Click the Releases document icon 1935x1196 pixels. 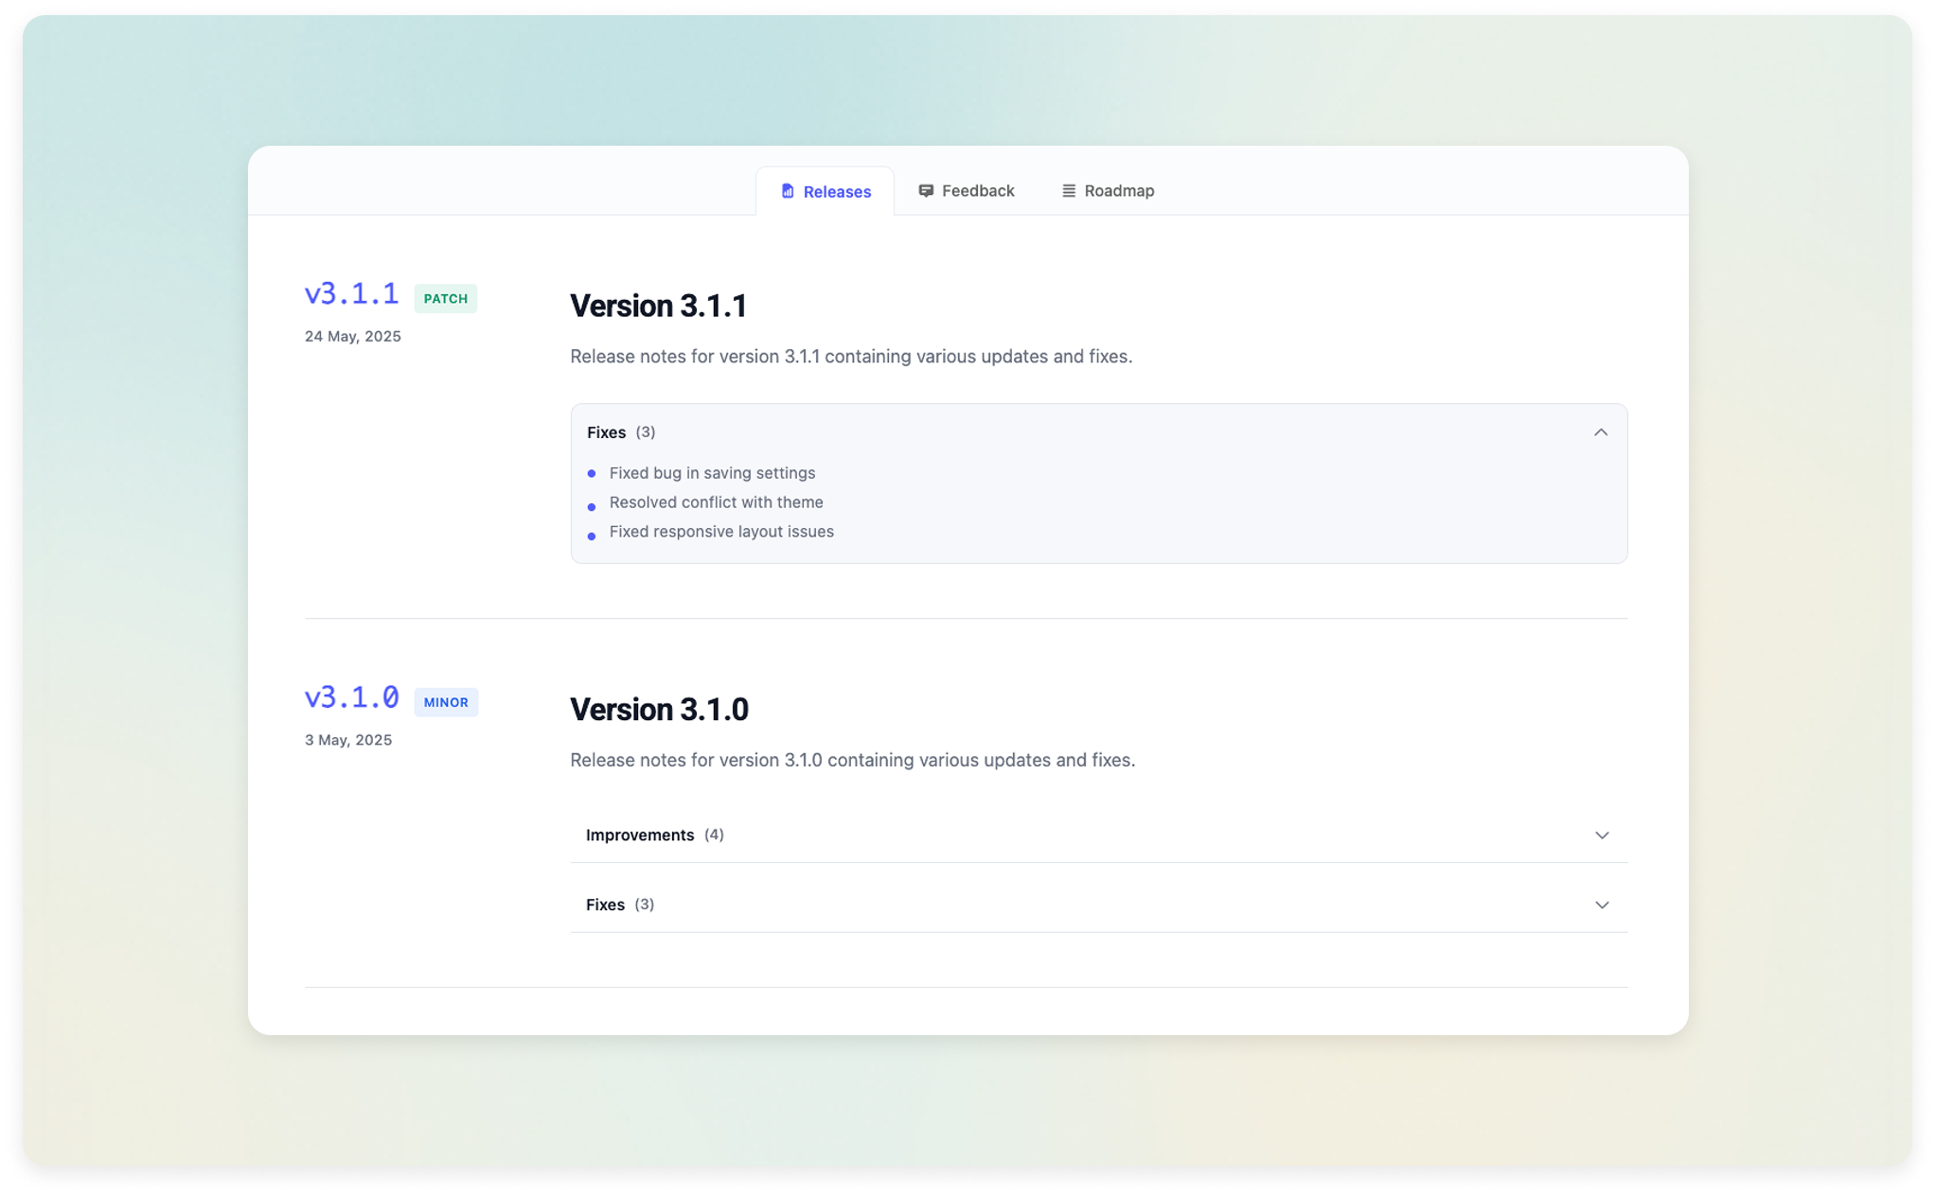(789, 190)
